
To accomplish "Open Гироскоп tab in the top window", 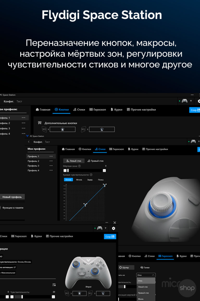I will coord(98,110).
